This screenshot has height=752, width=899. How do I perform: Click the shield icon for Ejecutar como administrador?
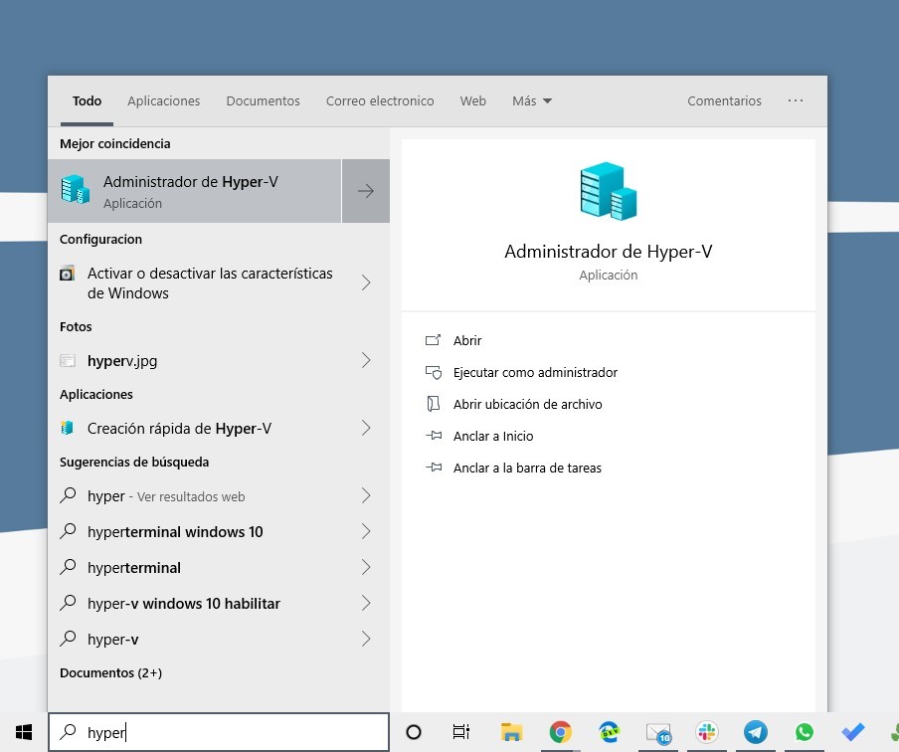[x=434, y=372]
